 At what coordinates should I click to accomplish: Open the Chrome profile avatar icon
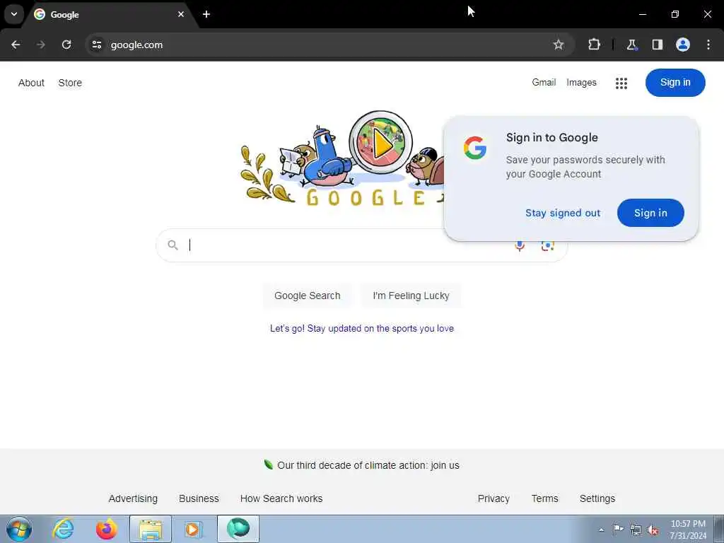(x=683, y=45)
